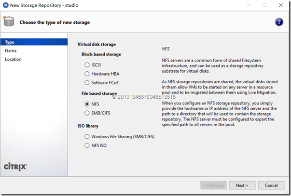Go to the Type step in sidebar

(x=10, y=42)
